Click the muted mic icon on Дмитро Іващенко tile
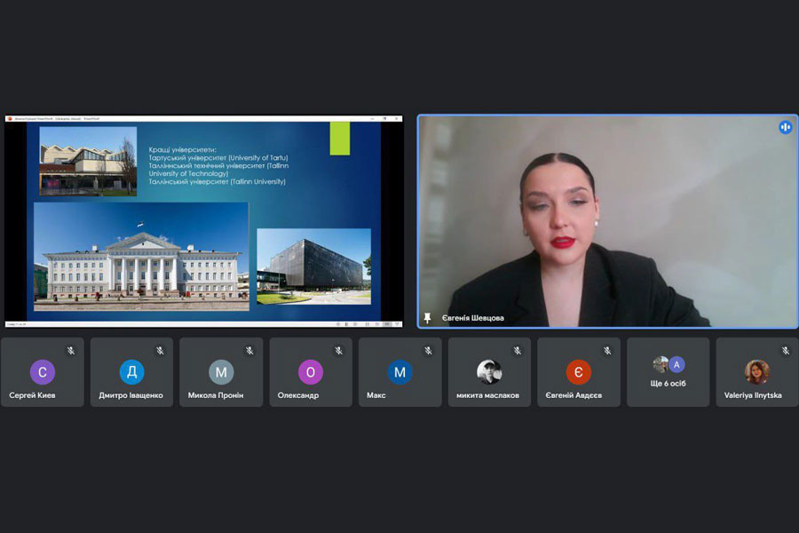The height and width of the screenshot is (533, 799). 160,350
